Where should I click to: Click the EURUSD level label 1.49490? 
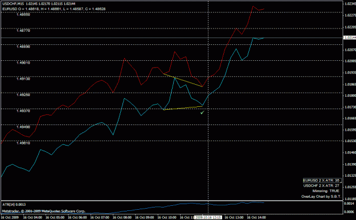23,127
